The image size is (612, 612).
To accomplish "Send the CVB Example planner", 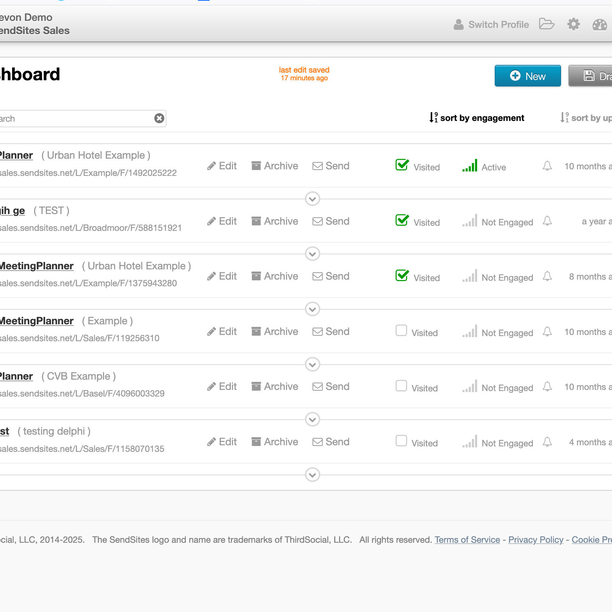I will pos(330,386).
